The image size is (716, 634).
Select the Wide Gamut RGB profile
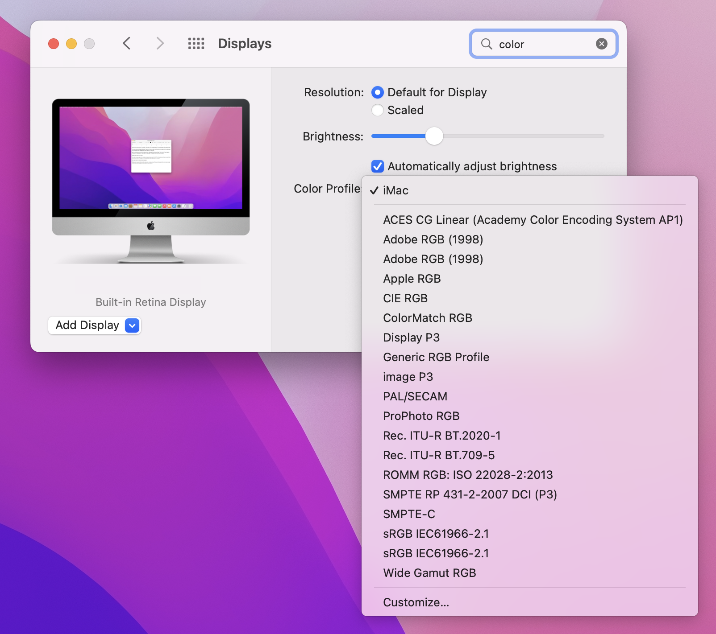pos(429,573)
